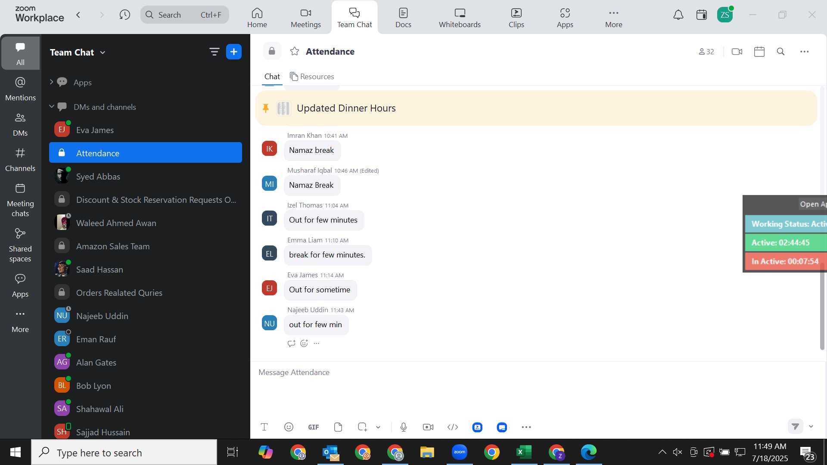Open the Meetings tab

click(306, 18)
